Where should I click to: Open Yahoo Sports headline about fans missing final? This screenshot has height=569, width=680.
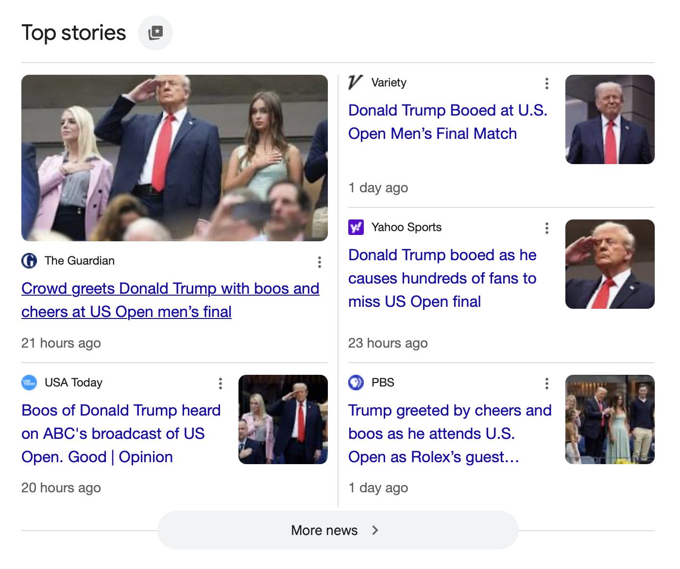pos(442,278)
